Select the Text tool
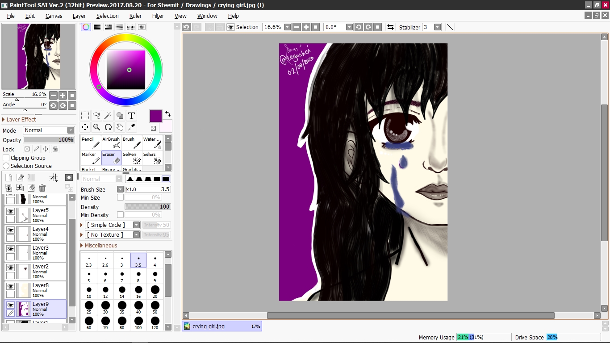Image resolution: width=610 pixels, height=343 pixels. click(131, 116)
